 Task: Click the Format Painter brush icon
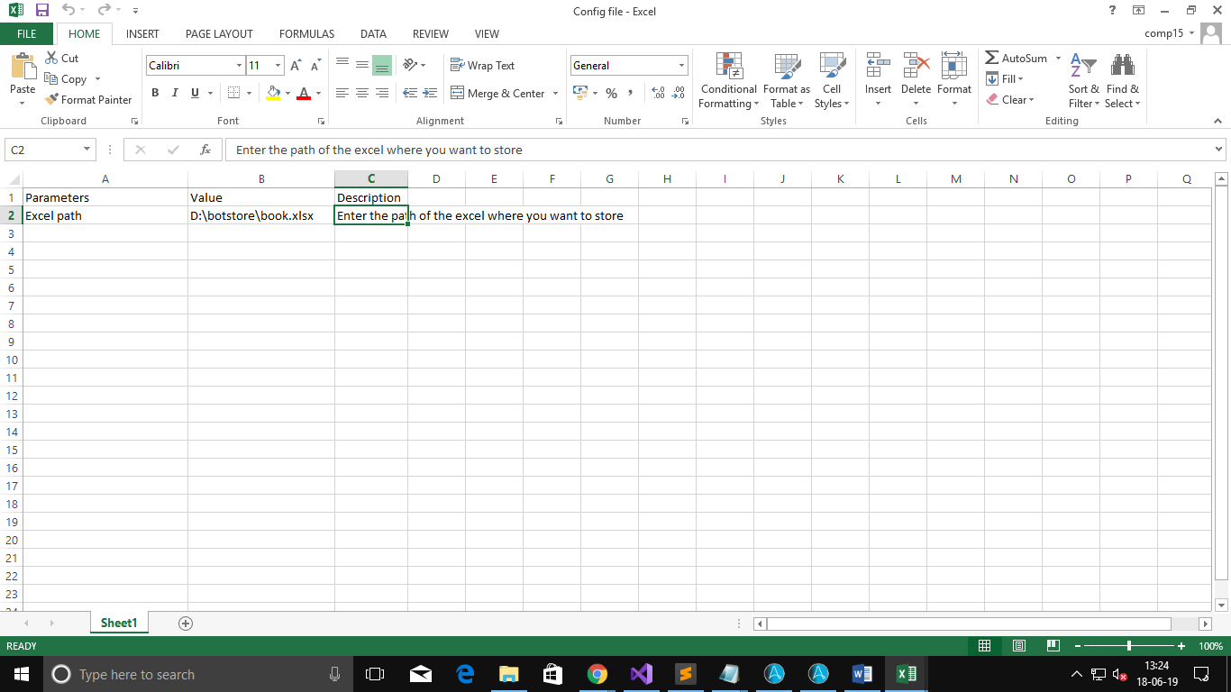51,100
